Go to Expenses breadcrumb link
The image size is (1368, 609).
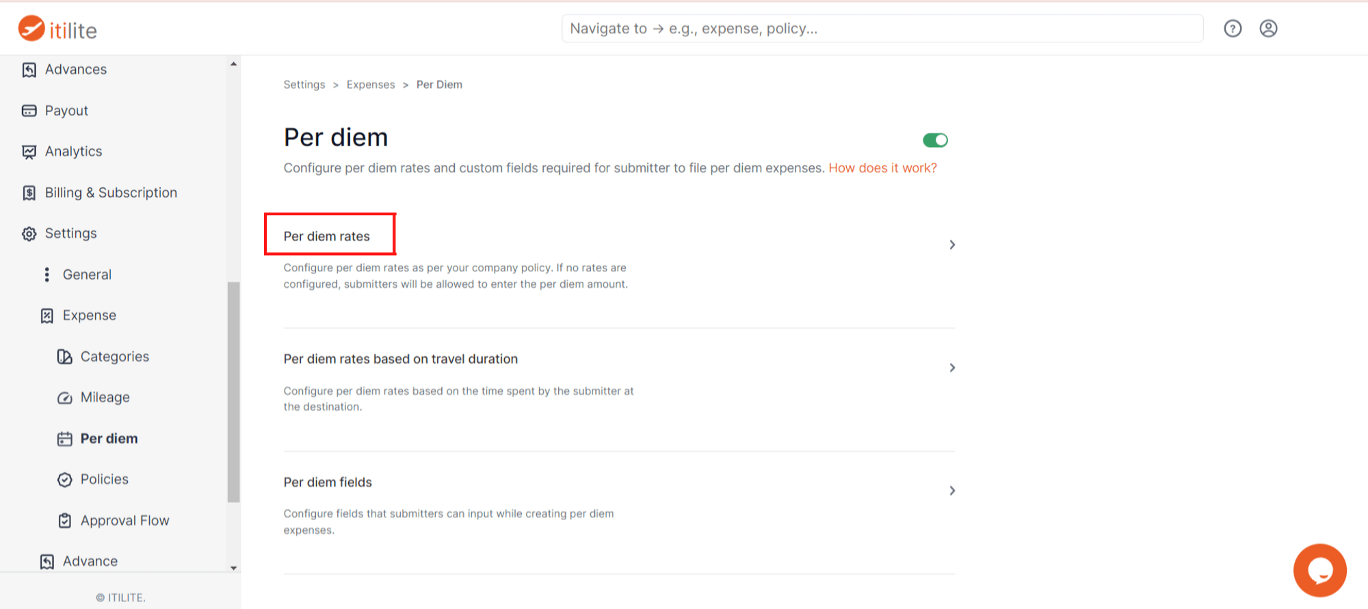click(370, 85)
